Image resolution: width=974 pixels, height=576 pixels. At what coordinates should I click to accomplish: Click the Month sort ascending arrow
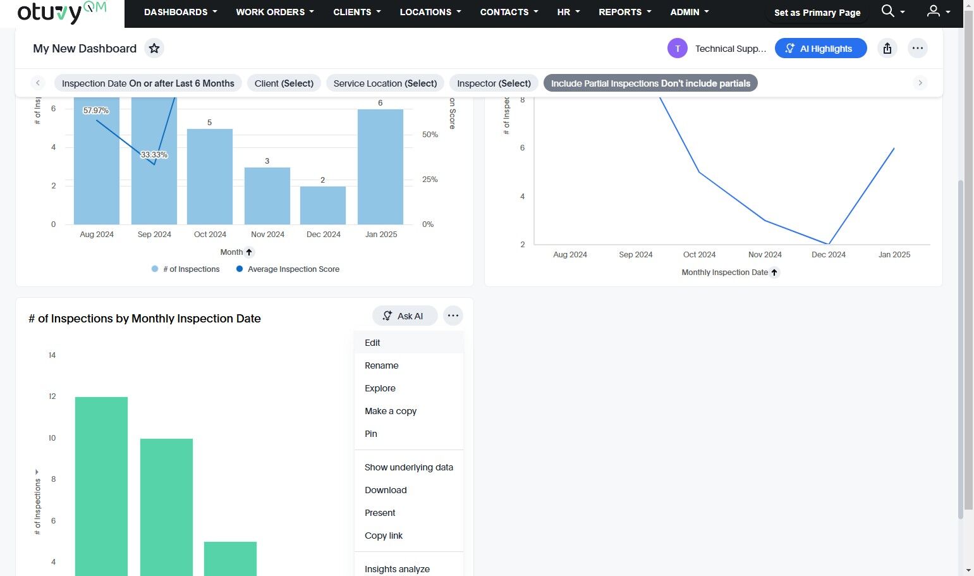(x=249, y=252)
